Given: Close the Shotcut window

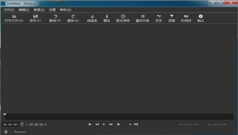Looking at the screenshot, I should pyautogui.click(x=231, y=3).
